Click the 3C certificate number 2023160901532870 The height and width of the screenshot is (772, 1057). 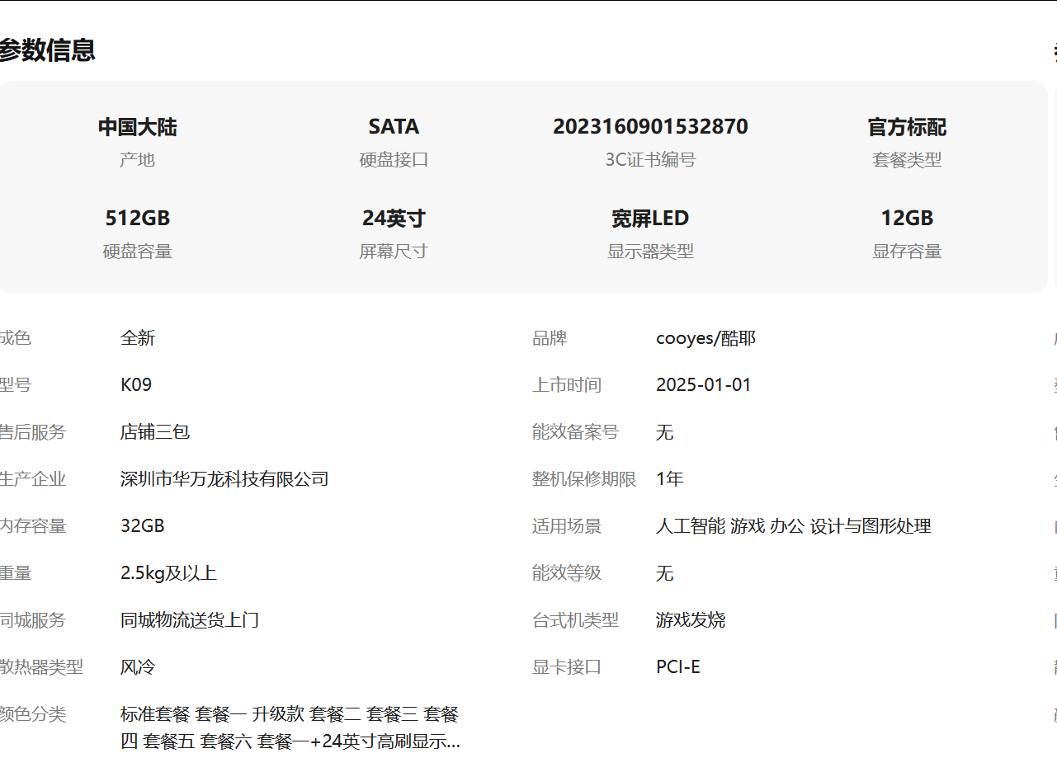pos(650,127)
